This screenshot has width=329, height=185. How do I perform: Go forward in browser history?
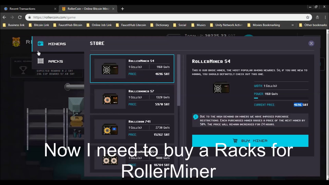(x=12, y=17)
